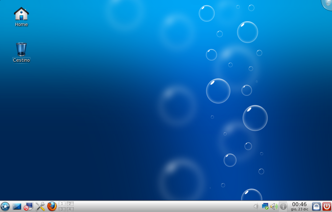This screenshot has width=332, height=212.
Task: Open the star application launcher menu
Action: tap(5, 206)
